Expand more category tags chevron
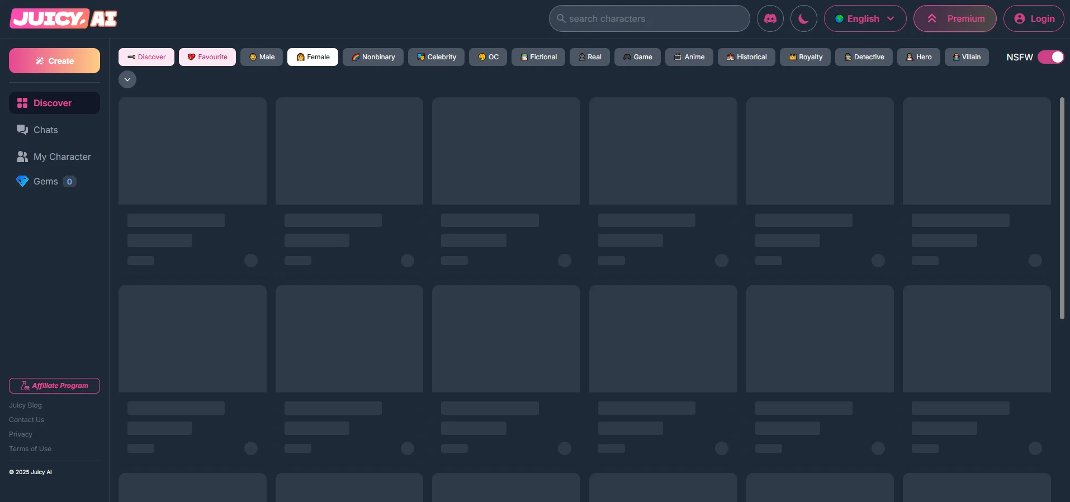This screenshot has width=1070, height=502. pyautogui.click(x=127, y=79)
